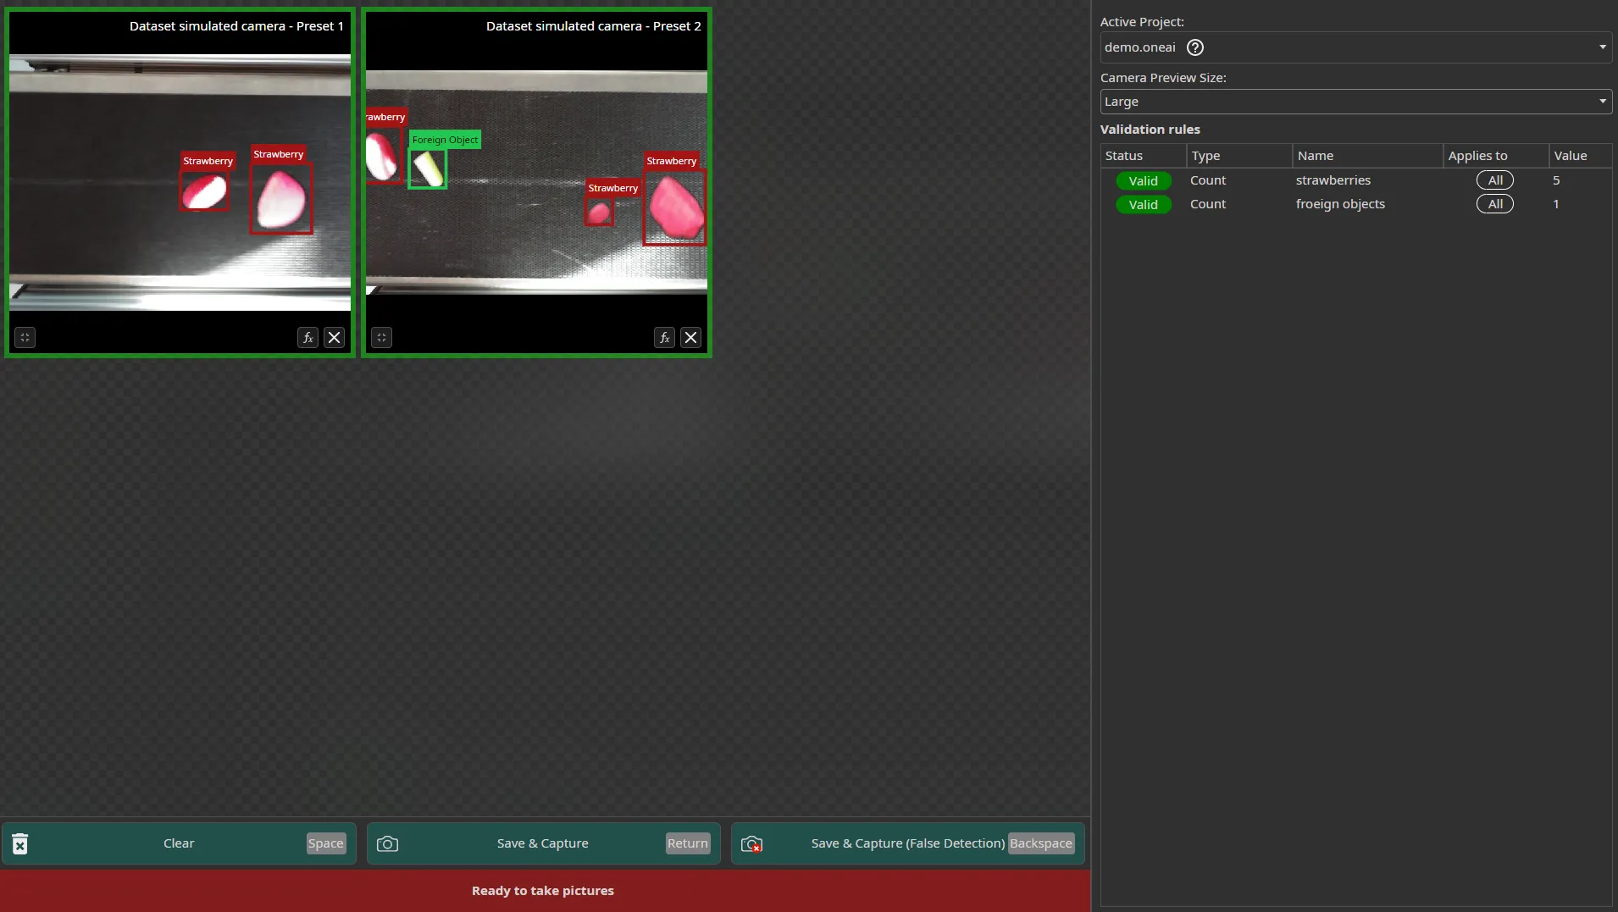Click the camera icon beside Save & Capture
The height and width of the screenshot is (912, 1618).
coord(386,843)
